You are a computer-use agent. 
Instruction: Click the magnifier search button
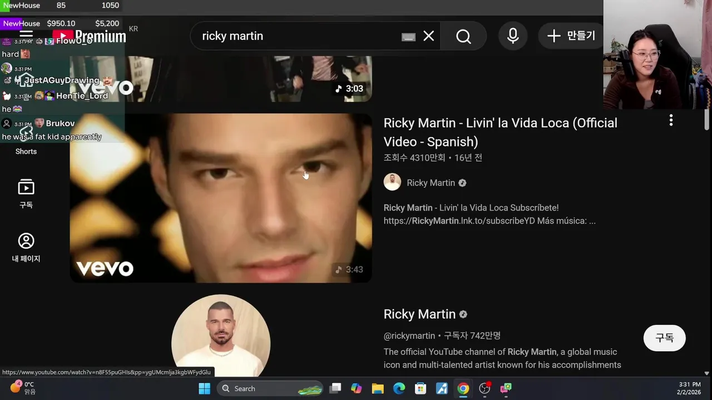tap(463, 36)
